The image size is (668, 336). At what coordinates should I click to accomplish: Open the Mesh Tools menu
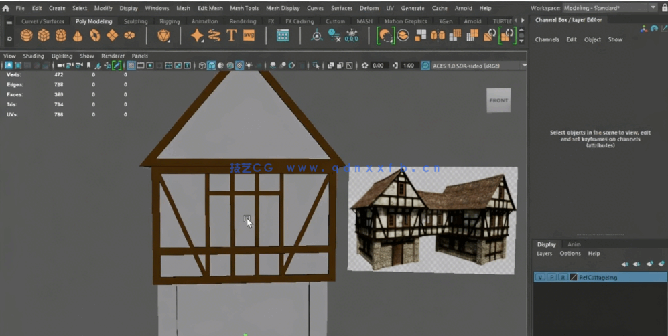tap(244, 8)
